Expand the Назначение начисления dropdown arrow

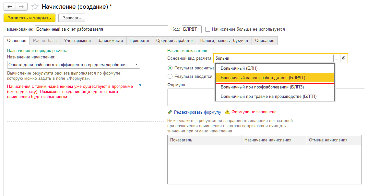[136, 65]
